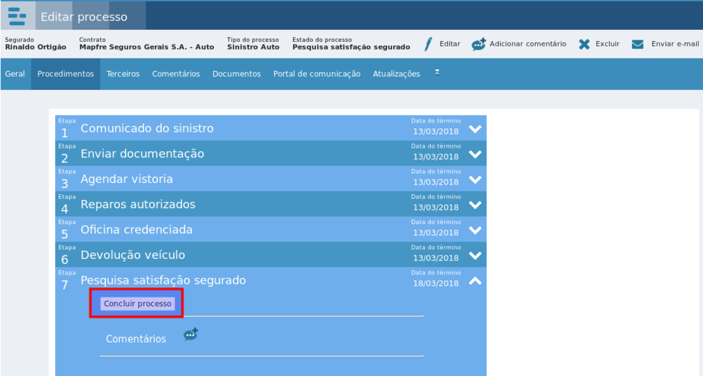Image resolution: width=703 pixels, height=376 pixels.
Task: Click the Reparos autorizados step title
Action: [138, 205]
